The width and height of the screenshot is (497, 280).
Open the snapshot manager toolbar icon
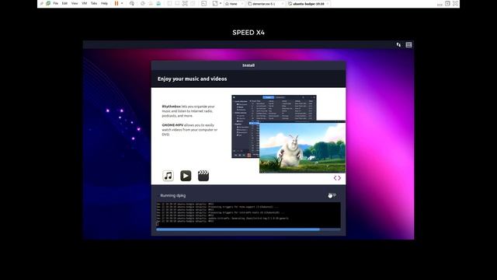(158, 3)
